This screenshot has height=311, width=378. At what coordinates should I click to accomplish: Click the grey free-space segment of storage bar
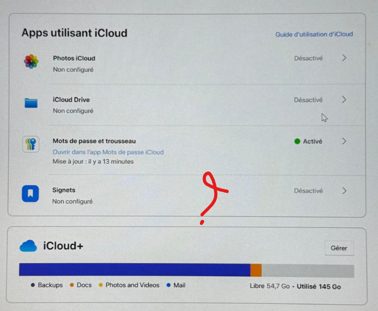308,271
